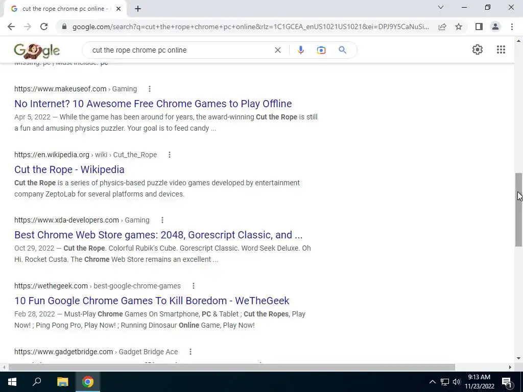
Task: Open a new browser tab
Action: tap(138, 9)
